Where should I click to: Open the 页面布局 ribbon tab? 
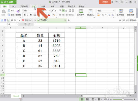click(24, 6)
